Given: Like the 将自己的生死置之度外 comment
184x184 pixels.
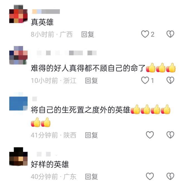Looking at the screenshot, I should tap(150, 135).
